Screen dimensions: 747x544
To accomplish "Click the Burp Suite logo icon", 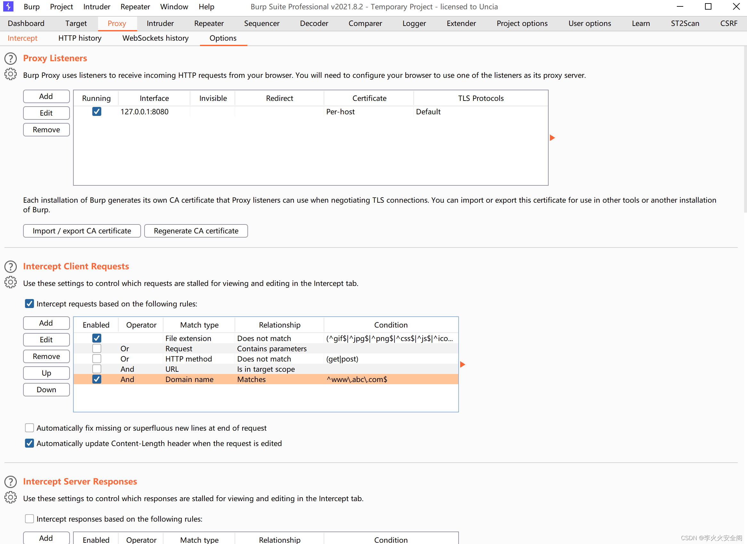I will click(8, 6).
